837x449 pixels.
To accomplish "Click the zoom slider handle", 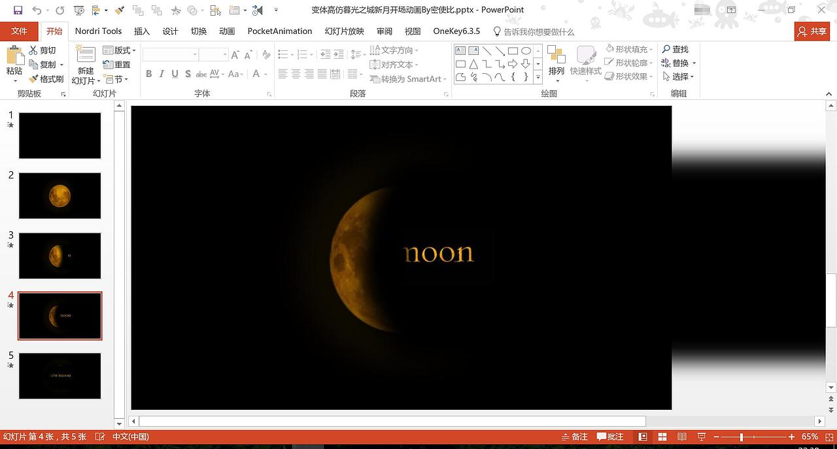I will coord(742,437).
